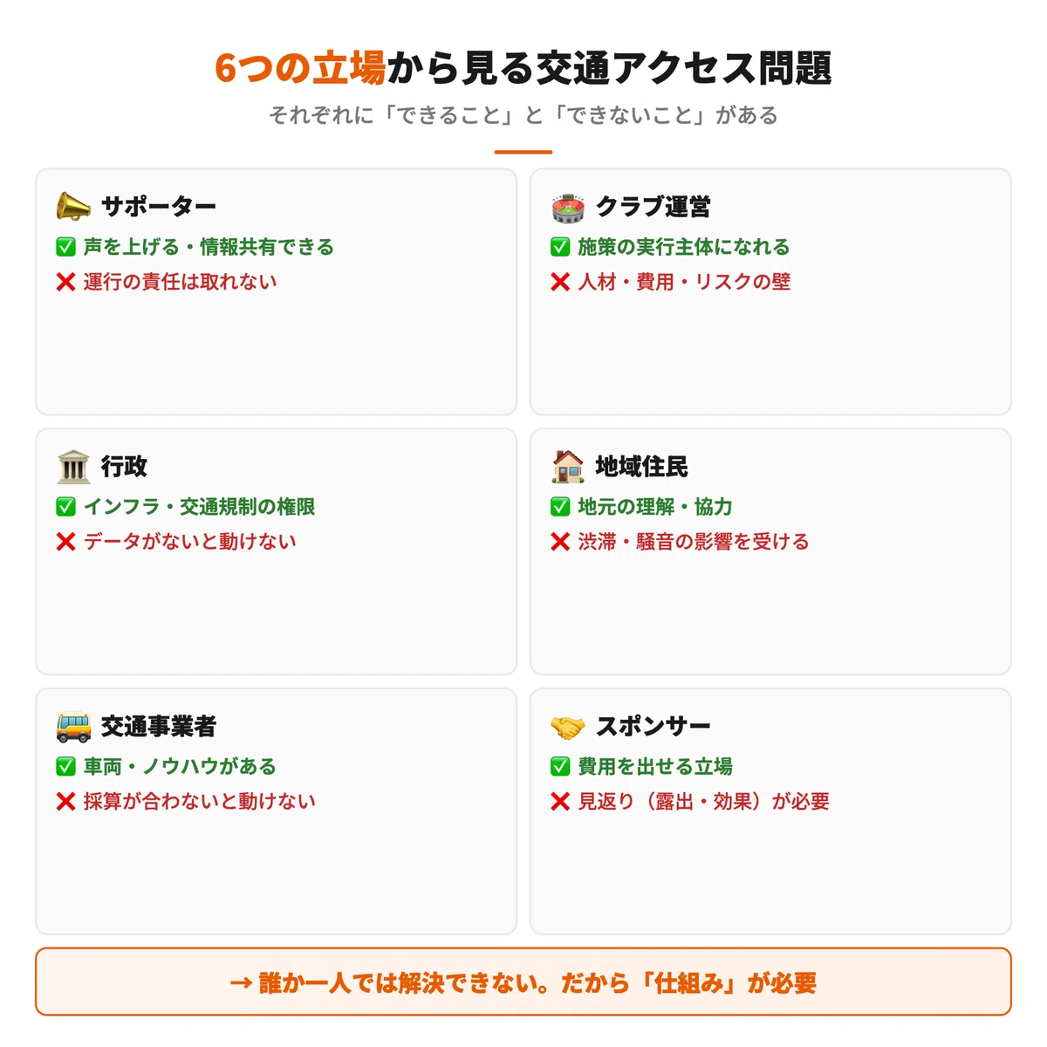The width and height of the screenshot is (1047, 1047).
Task: Click the stadium icon beside クラブ運営
Action: click(568, 207)
